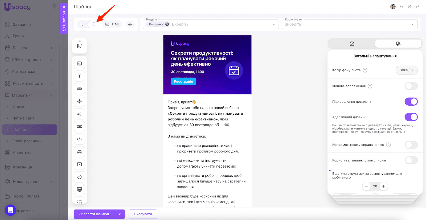Add an image carousel block
This screenshot has width=426, height=220.
[x=79, y=189]
